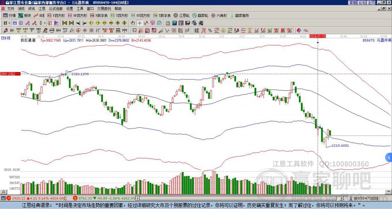
Task: Click the 客服 customer service button
Action: (x=353, y=3)
